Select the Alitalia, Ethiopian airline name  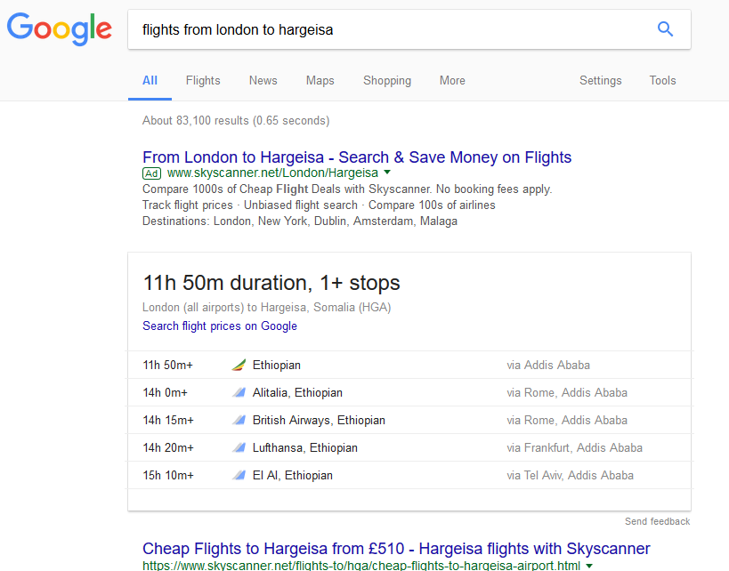(297, 392)
